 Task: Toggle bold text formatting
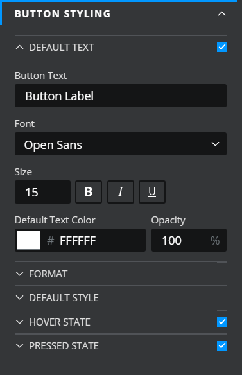coord(89,192)
